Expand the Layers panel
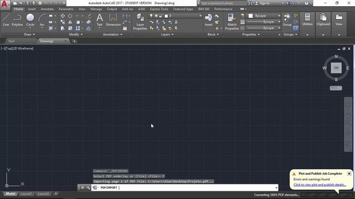Viewport: 355px width, 199px height. click(x=168, y=34)
